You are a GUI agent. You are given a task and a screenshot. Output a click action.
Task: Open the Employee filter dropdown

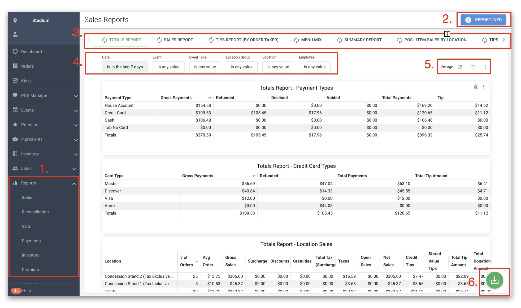[x=314, y=67]
